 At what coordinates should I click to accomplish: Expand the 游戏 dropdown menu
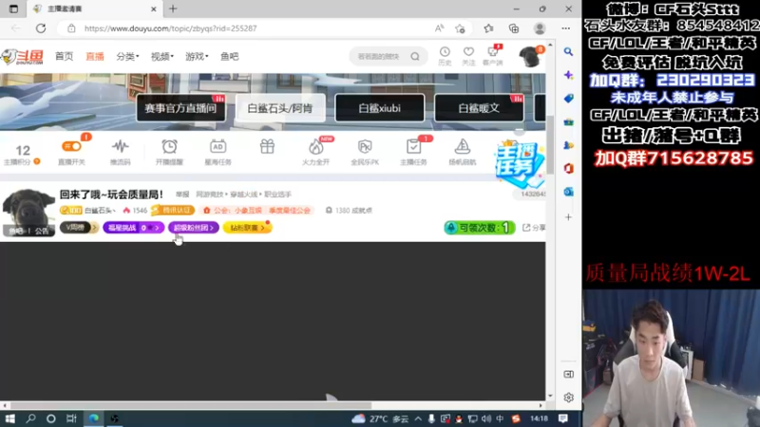point(197,57)
